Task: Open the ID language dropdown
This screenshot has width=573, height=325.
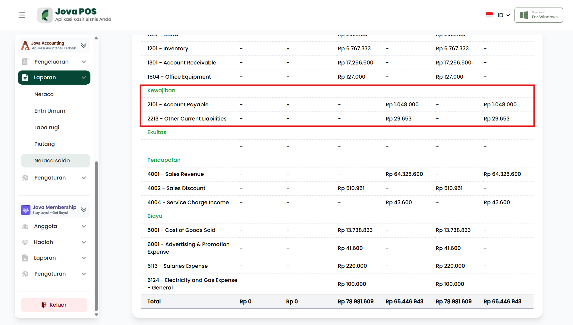Action: tap(503, 15)
